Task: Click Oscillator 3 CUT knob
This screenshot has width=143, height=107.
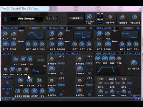Action: [x=100, y=34]
